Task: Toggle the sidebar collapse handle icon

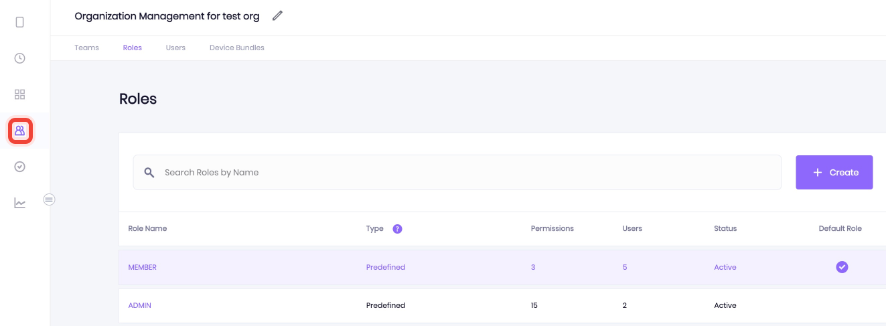Action: 49,199
